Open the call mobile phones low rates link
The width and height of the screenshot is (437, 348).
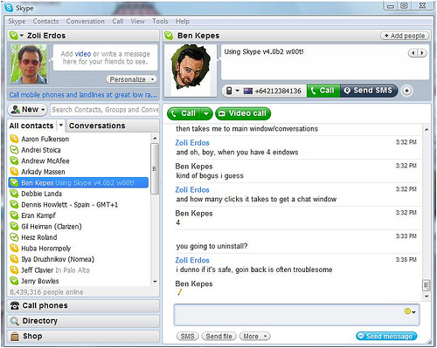click(x=83, y=95)
